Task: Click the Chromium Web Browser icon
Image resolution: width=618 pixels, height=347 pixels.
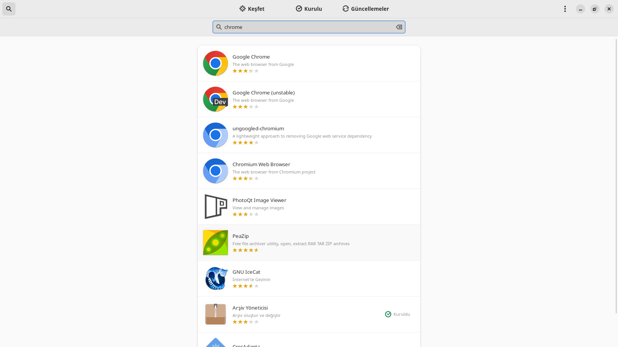Action: point(216,171)
